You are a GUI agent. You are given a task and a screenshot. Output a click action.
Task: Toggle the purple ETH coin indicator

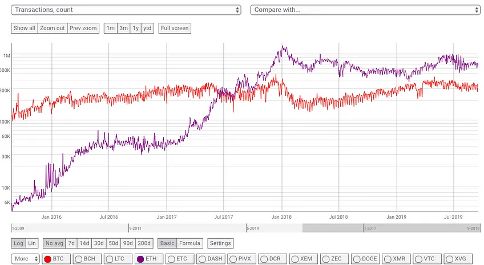(x=140, y=259)
